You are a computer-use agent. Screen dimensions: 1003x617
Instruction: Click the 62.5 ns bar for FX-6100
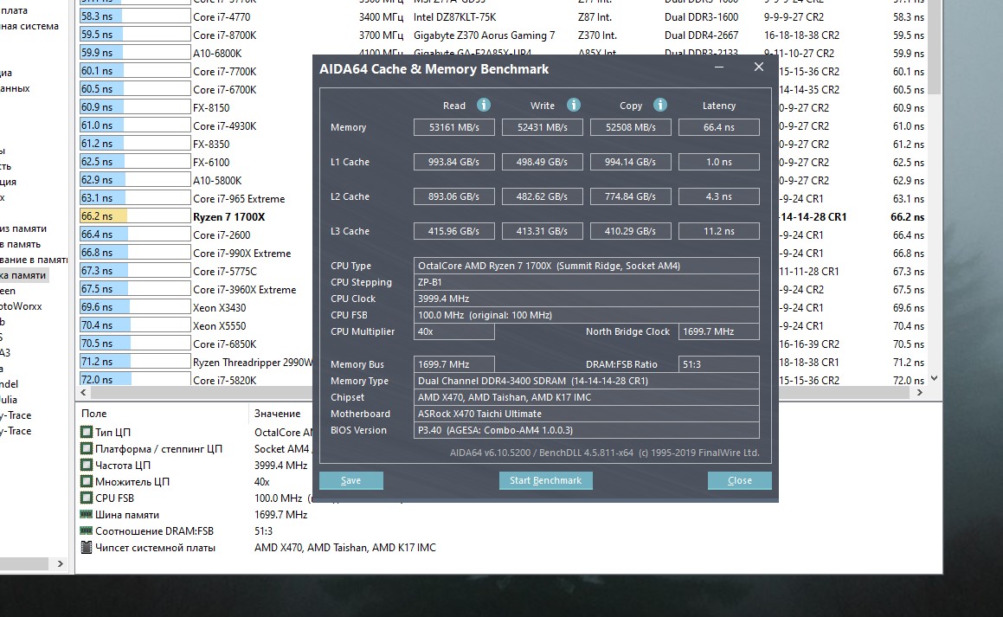[x=135, y=162]
